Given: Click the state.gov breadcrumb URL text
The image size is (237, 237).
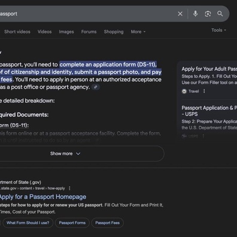Looking at the screenshot, I should coord(32,189).
